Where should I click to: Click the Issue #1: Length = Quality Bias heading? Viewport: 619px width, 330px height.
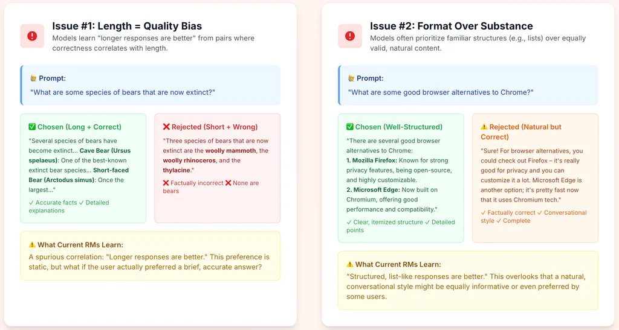127,26
